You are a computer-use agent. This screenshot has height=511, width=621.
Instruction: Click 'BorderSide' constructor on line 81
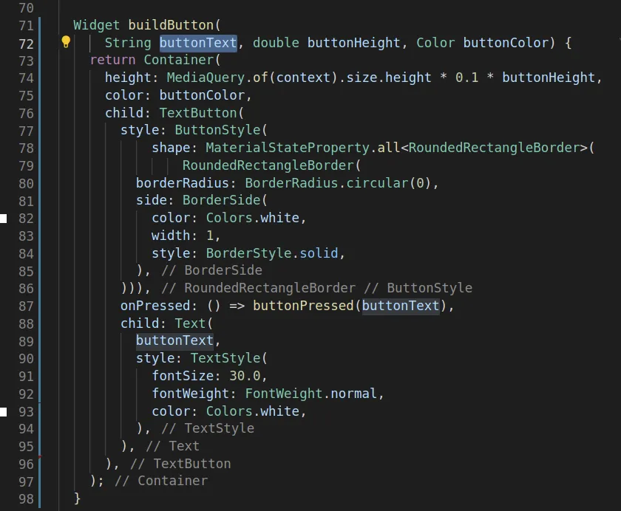221,200
